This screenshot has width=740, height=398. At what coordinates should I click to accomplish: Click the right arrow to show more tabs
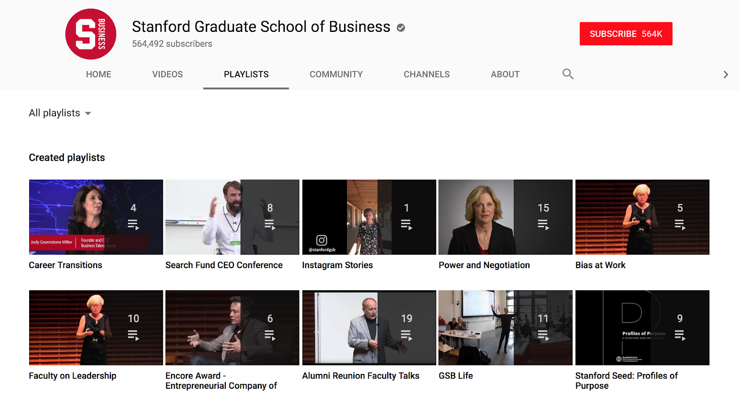click(x=726, y=74)
